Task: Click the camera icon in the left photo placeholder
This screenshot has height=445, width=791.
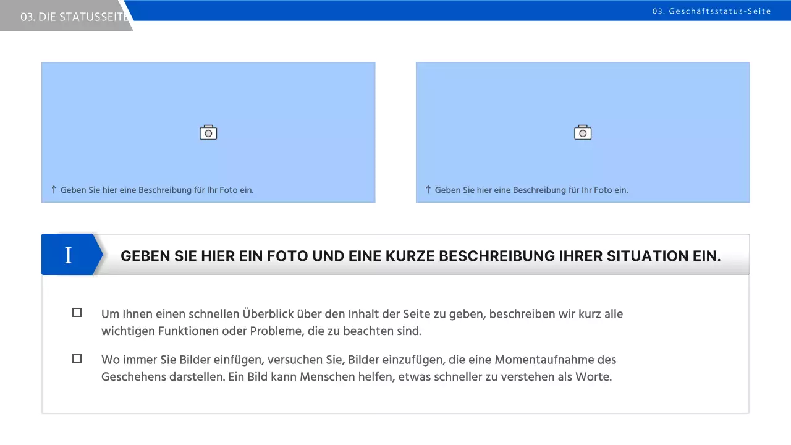Action: tap(208, 132)
